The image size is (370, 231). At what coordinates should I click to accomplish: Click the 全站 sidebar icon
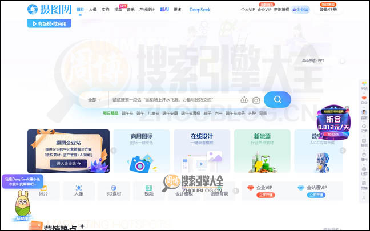pos(364,86)
